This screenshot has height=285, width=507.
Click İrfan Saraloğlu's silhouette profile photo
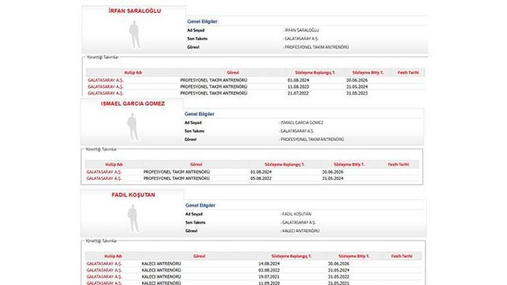[134, 35]
